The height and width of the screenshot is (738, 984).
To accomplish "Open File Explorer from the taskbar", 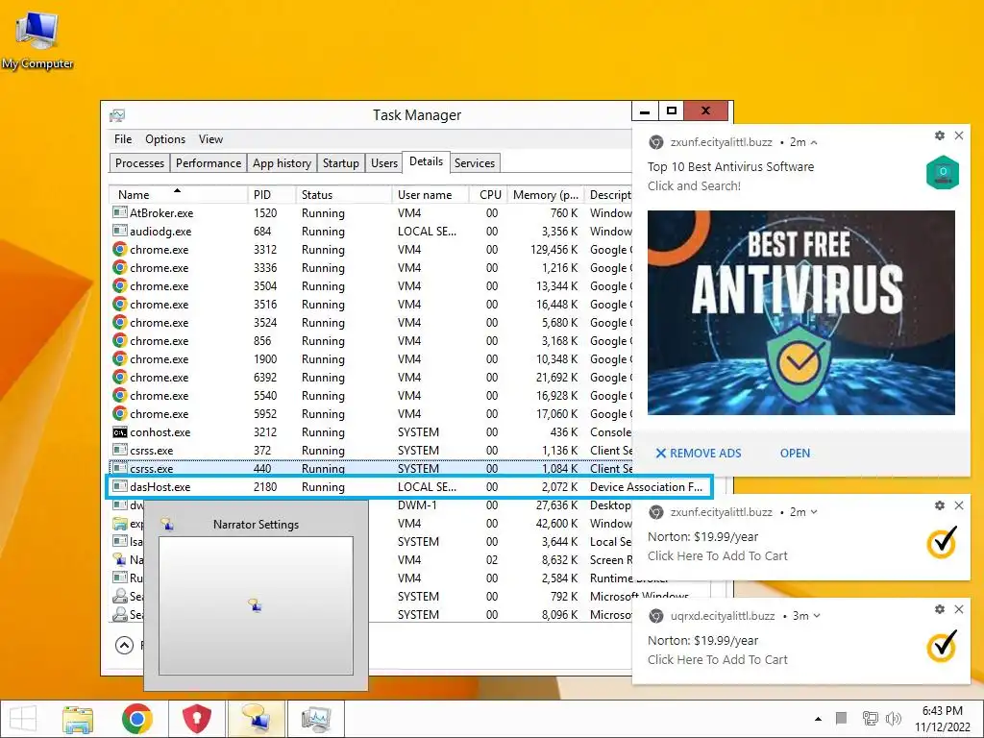I will pyautogui.click(x=77, y=719).
